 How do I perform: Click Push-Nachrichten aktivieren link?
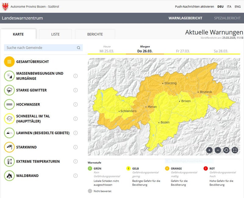pos(194,6)
